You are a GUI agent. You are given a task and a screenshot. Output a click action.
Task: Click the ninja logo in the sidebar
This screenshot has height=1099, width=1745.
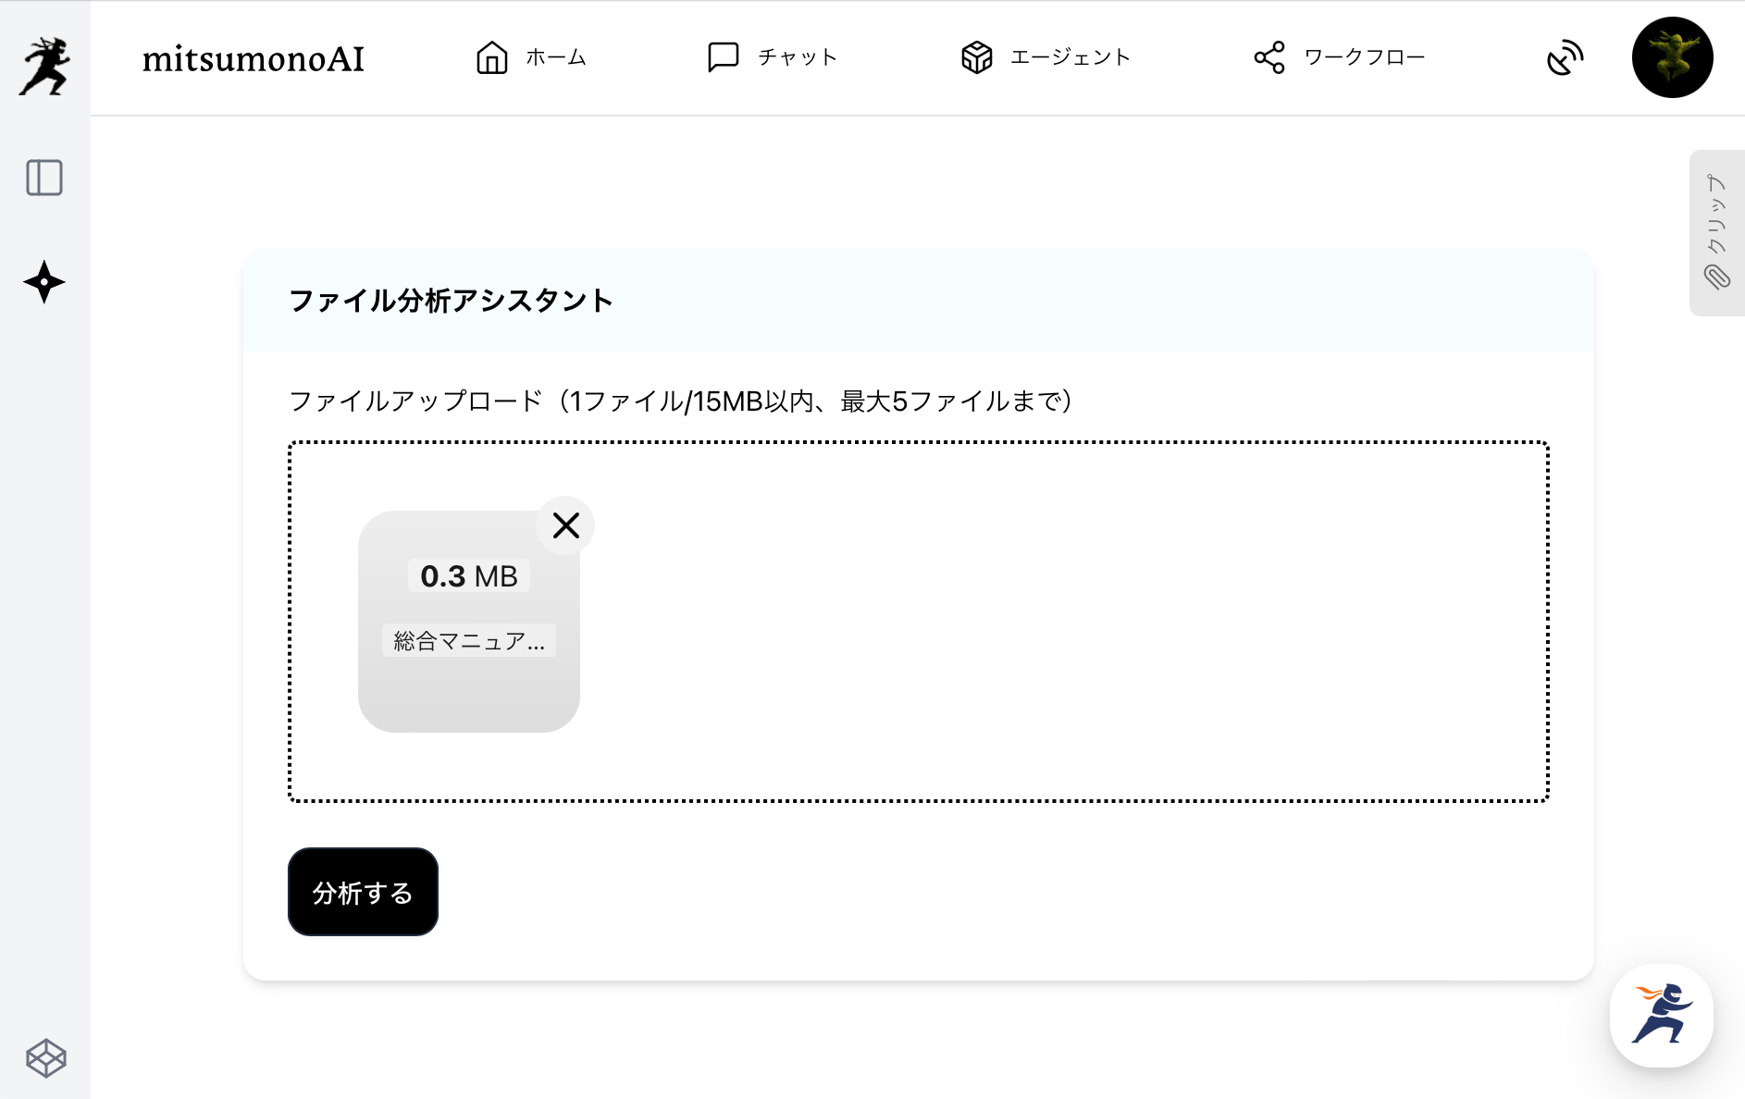click(x=44, y=66)
